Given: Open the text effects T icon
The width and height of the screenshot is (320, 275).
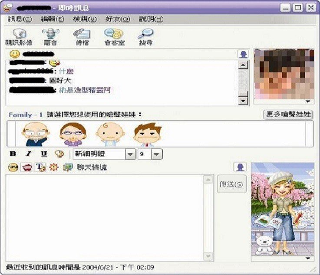Looking at the screenshot, I should click(41, 167).
